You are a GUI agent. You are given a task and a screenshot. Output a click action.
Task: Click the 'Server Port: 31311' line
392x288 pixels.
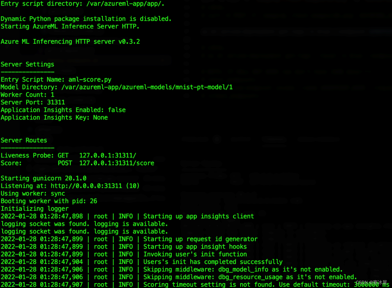click(33, 102)
